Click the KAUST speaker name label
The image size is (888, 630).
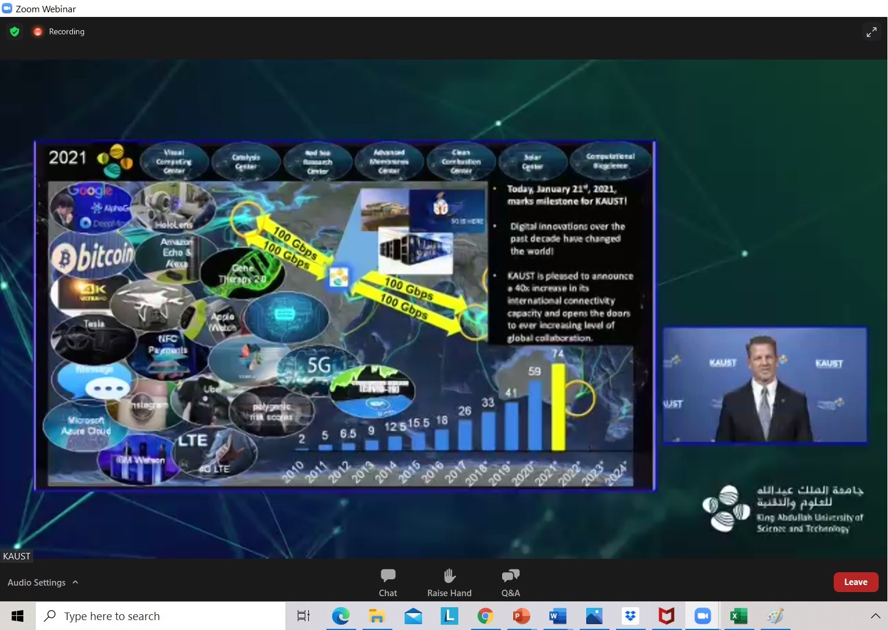[16, 556]
